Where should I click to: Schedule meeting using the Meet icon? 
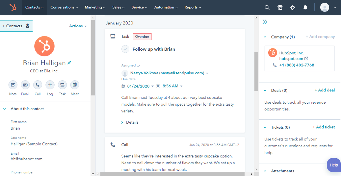tap(75, 85)
